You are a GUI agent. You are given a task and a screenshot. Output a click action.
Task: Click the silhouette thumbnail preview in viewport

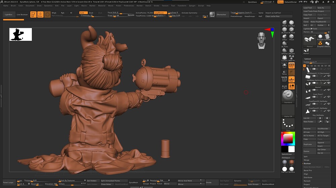tap(20, 34)
